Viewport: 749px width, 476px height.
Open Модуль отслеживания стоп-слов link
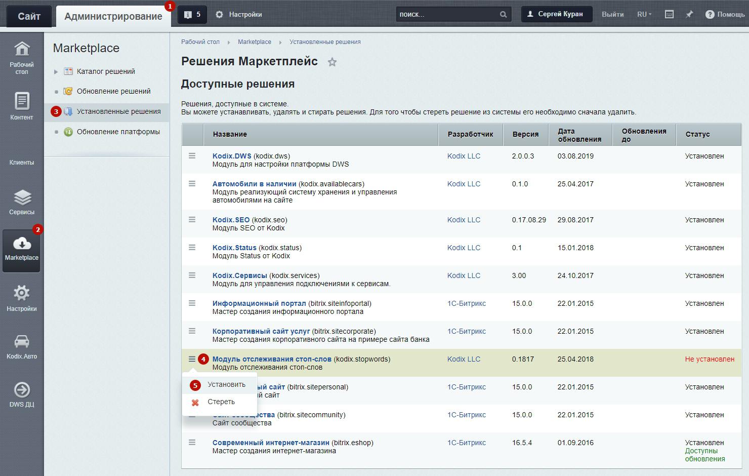(272, 359)
